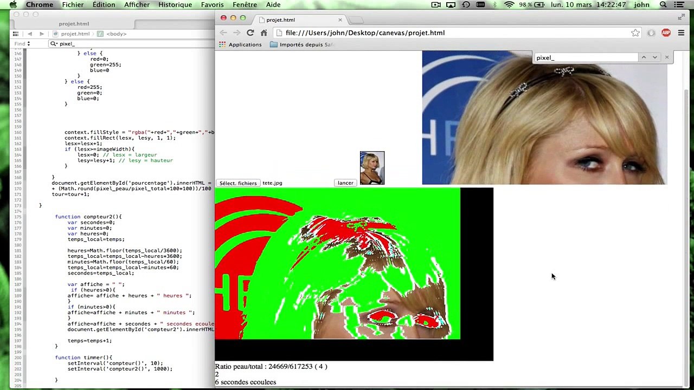
Task: Click the date and time in menu bar
Action: click(588, 5)
